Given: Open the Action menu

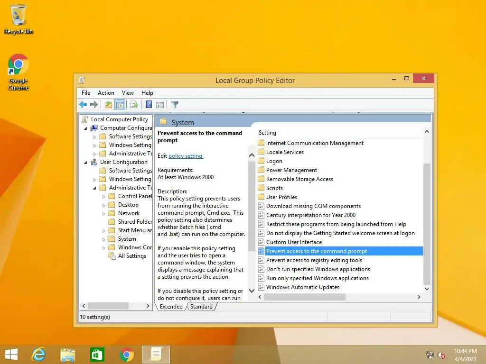Looking at the screenshot, I should [106, 93].
